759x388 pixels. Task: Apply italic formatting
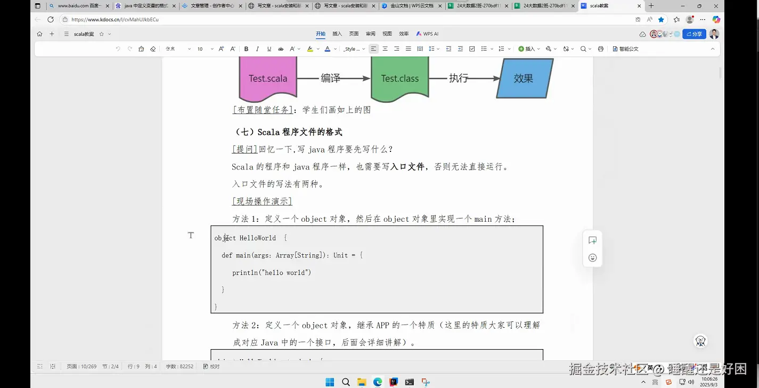click(257, 48)
